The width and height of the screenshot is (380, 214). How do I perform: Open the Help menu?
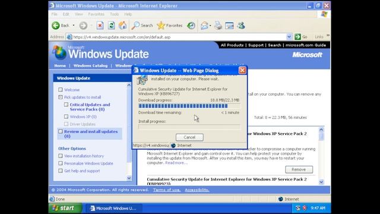pyautogui.click(x=128, y=14)
